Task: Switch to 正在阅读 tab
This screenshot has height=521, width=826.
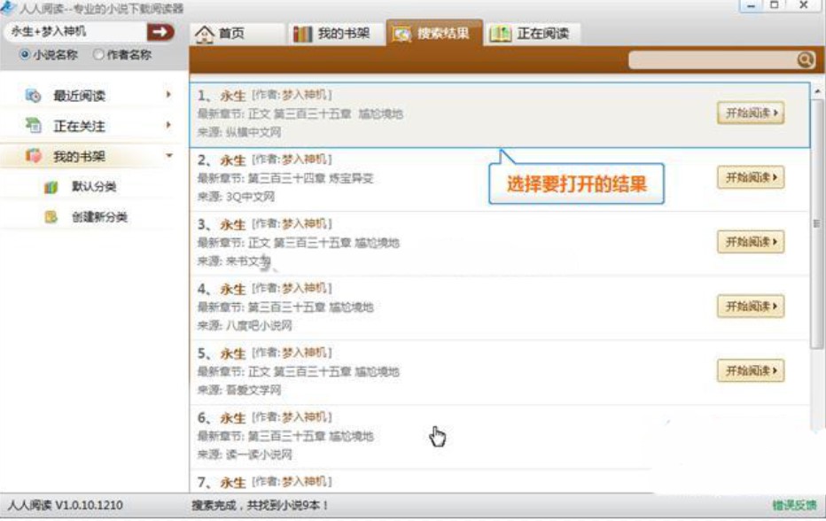Action: pyautogui.click(x=533, y=34)
